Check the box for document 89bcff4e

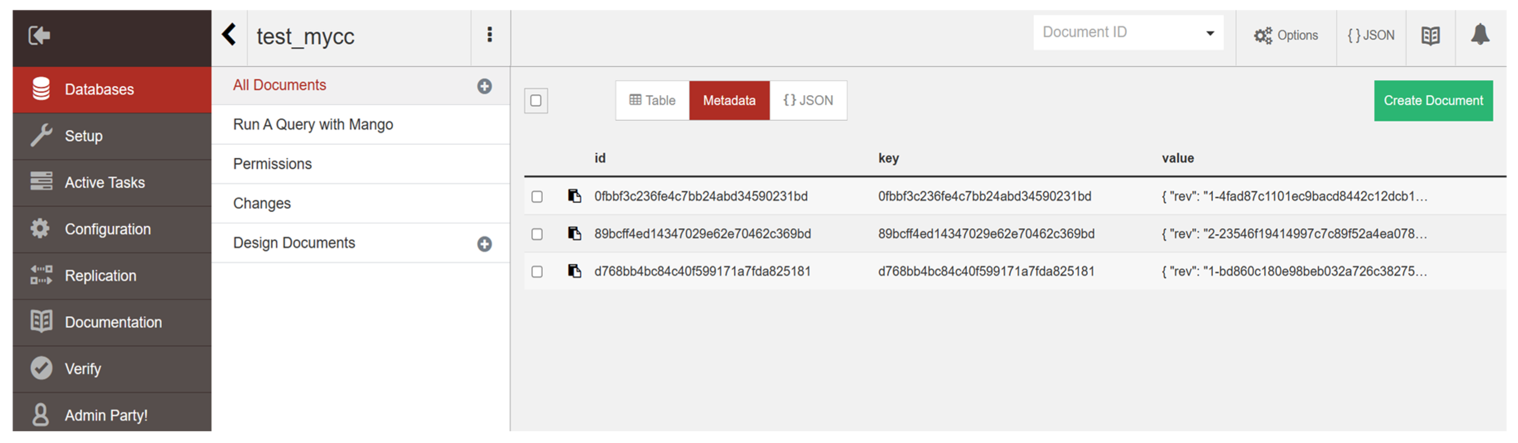coord(537,234)
